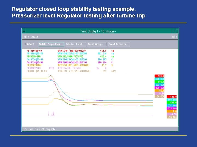Click the TK32S02B1H01/ADPD-50 point description
197x147 pixels.
coord(73,65)
